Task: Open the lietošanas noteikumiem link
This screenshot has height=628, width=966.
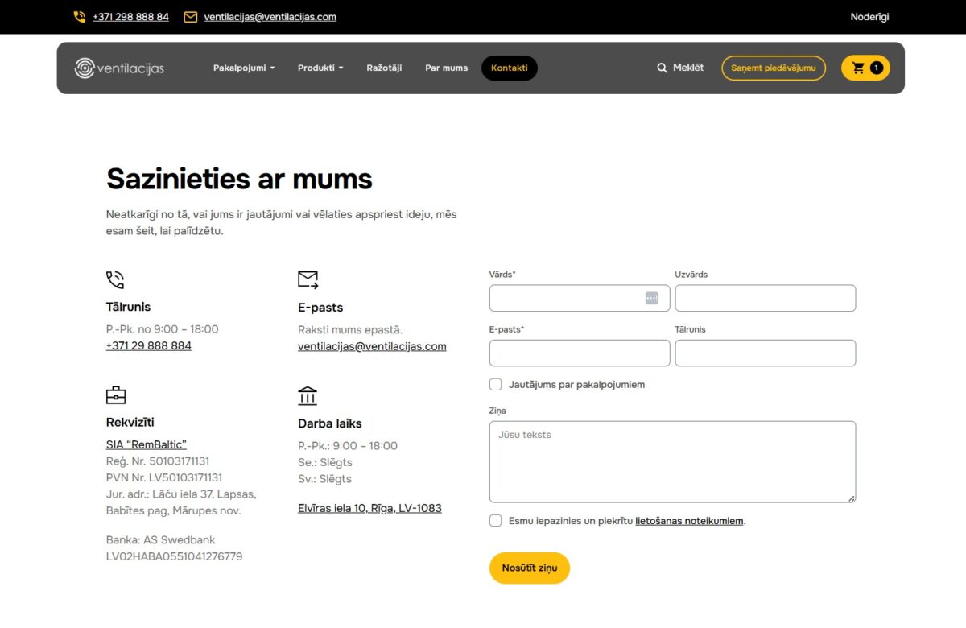Action: tap(689, 521)
